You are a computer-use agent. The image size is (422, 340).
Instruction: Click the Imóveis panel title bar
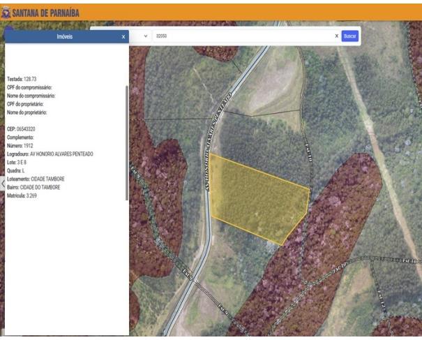point(65,36)
